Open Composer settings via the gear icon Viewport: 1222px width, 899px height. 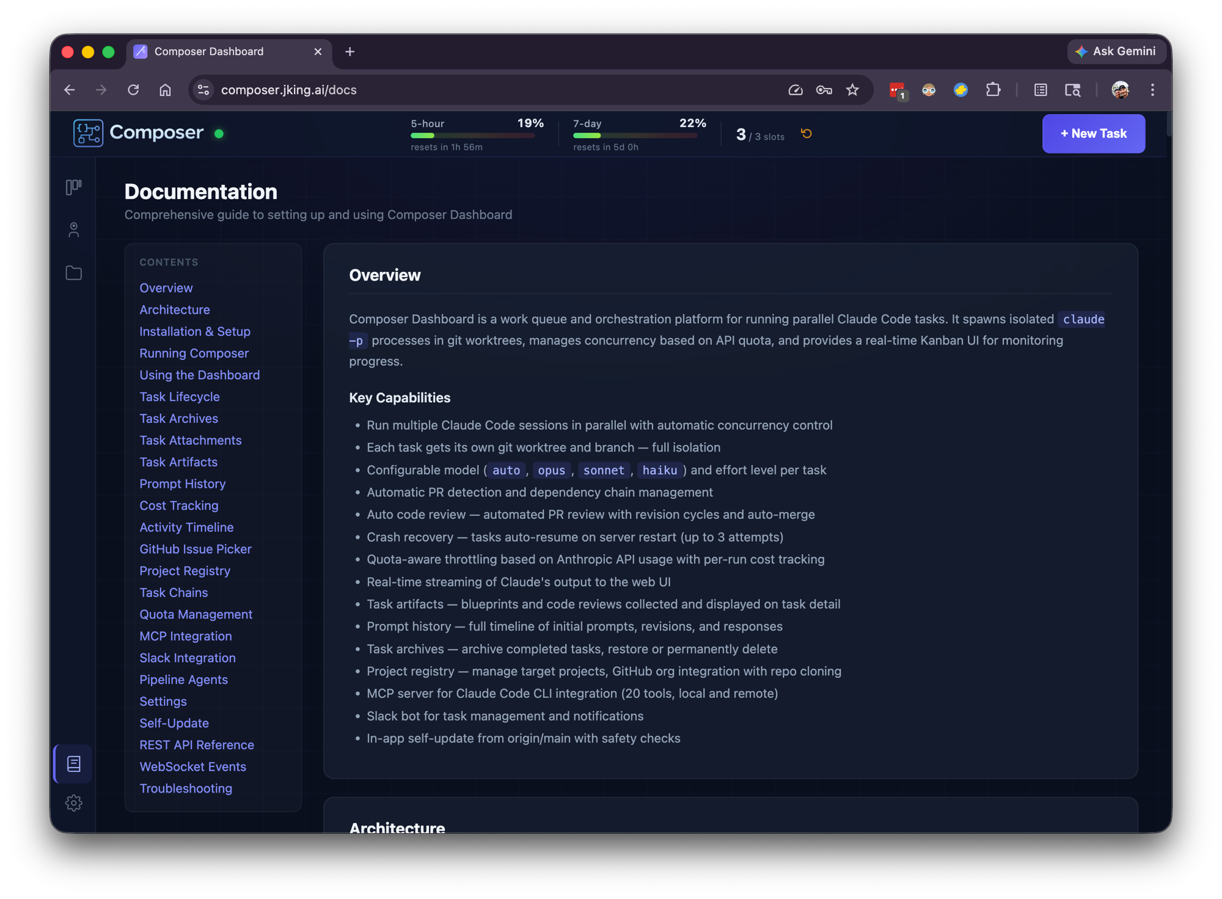pyautogui.click(x=74, y=803)
